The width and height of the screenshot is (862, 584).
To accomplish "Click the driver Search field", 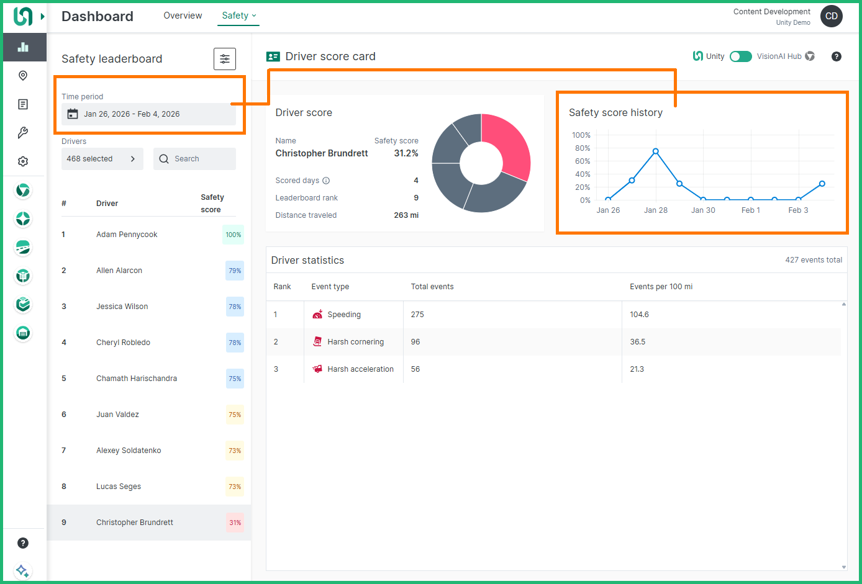I will click(x=194, y=159).
